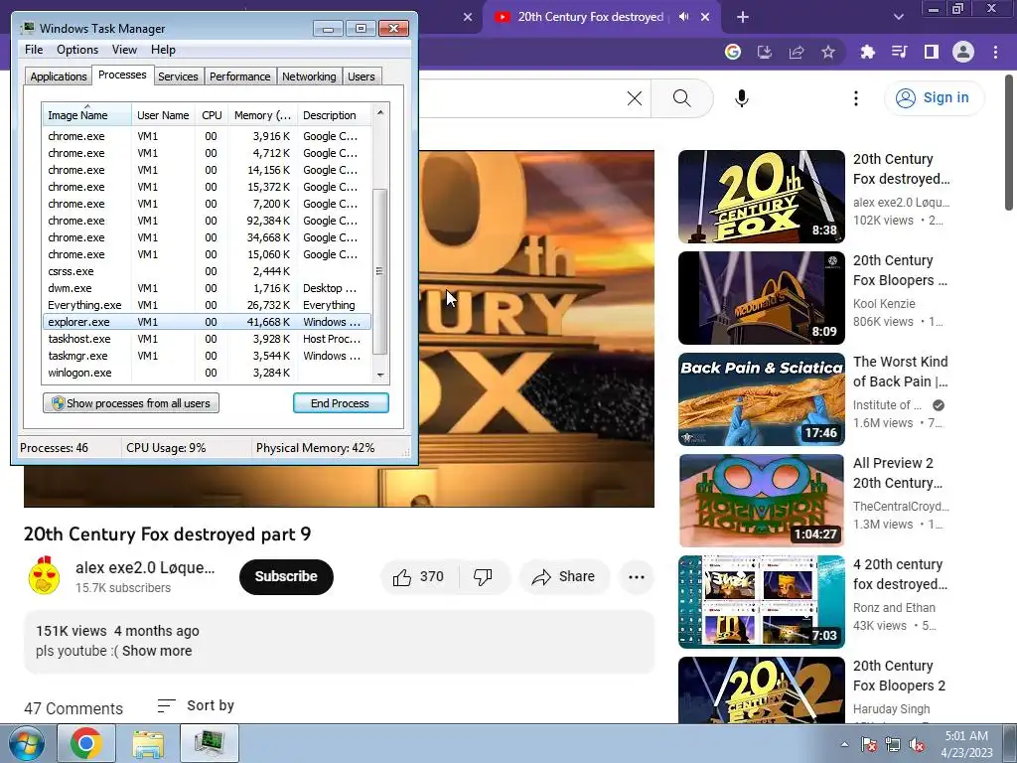Click the install app icon in Chrome address bar
1017x763 pixels.
tap(765, 52)
